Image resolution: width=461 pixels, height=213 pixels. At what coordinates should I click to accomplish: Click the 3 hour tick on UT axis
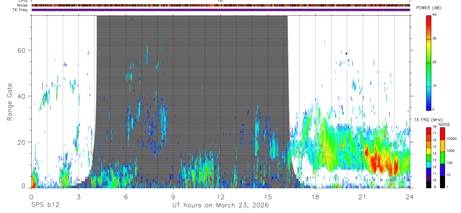pos(78,196)
